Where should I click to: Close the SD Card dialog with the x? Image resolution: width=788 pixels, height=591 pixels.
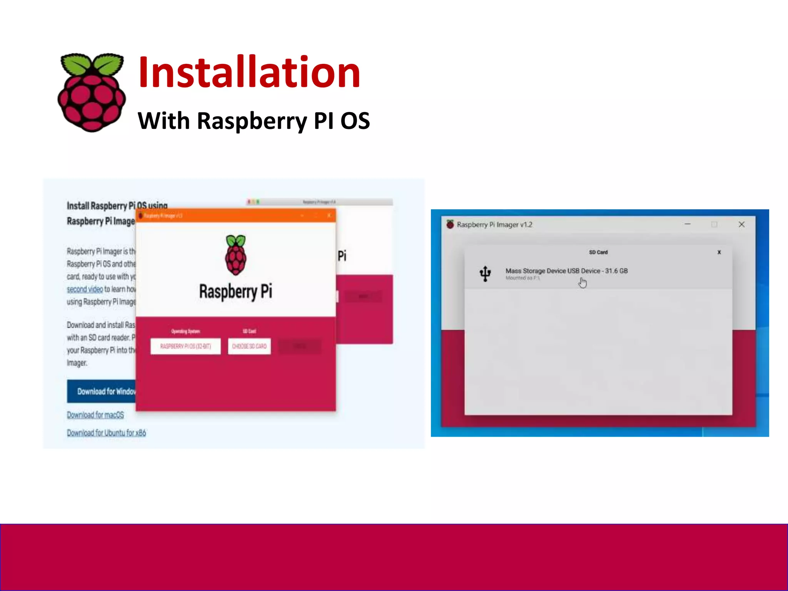(x=719, y=252)
